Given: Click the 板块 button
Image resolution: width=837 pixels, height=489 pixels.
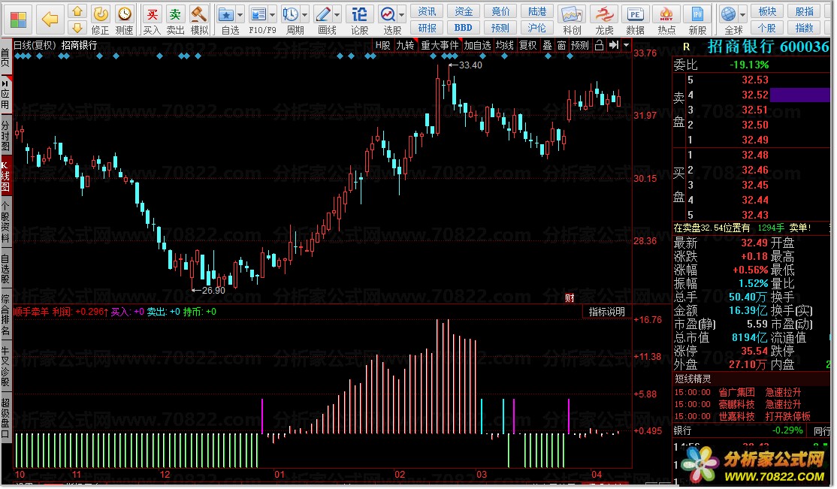Looking at the screenshot, I should 767,12.
